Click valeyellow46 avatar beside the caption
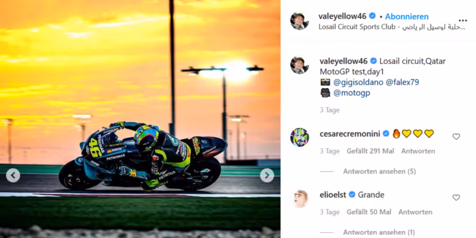 [299, 65]
